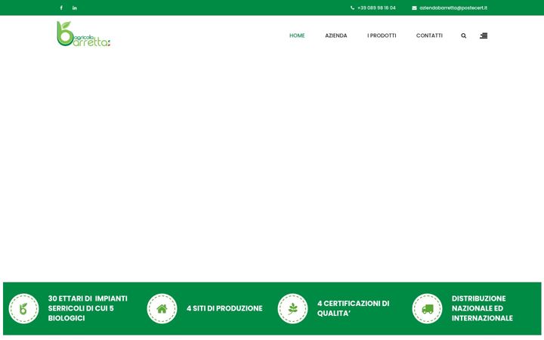This screenshot has width=544, height=340.
Task: Click the plant sprig icon circle
Action: (x=293, y=308)
